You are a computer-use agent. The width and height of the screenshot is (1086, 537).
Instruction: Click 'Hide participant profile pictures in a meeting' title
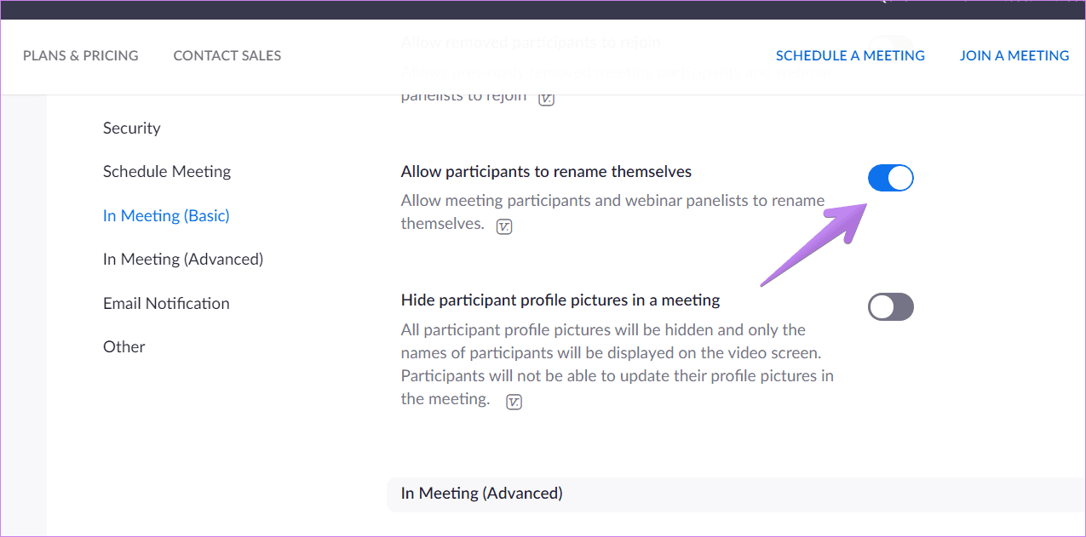[560, 300]
